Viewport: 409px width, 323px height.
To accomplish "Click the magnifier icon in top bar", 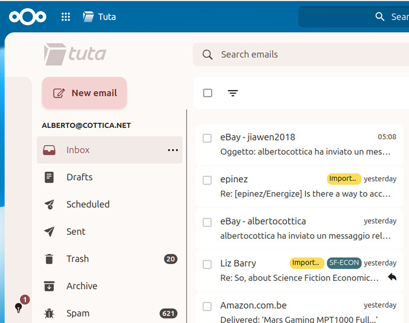I will tap(380, 17).
